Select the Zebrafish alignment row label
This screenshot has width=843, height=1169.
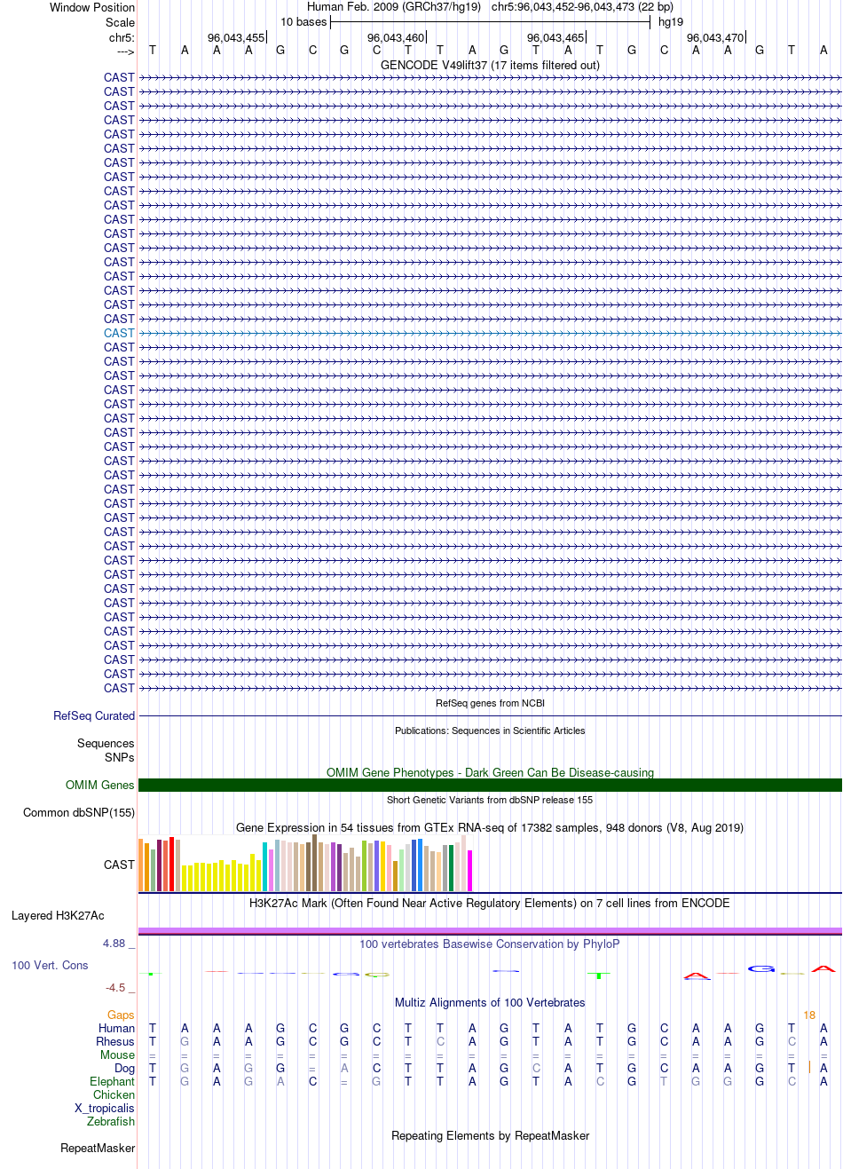[x=111, y=1121]
